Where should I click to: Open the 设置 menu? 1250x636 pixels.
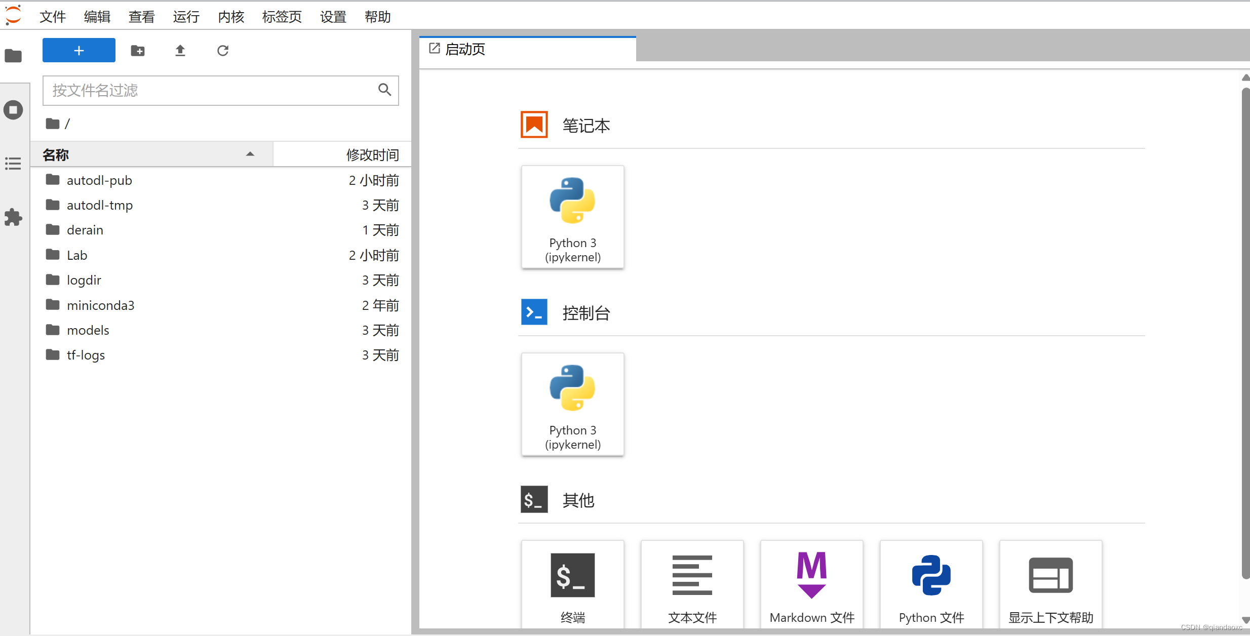click(x=333, y=17)
